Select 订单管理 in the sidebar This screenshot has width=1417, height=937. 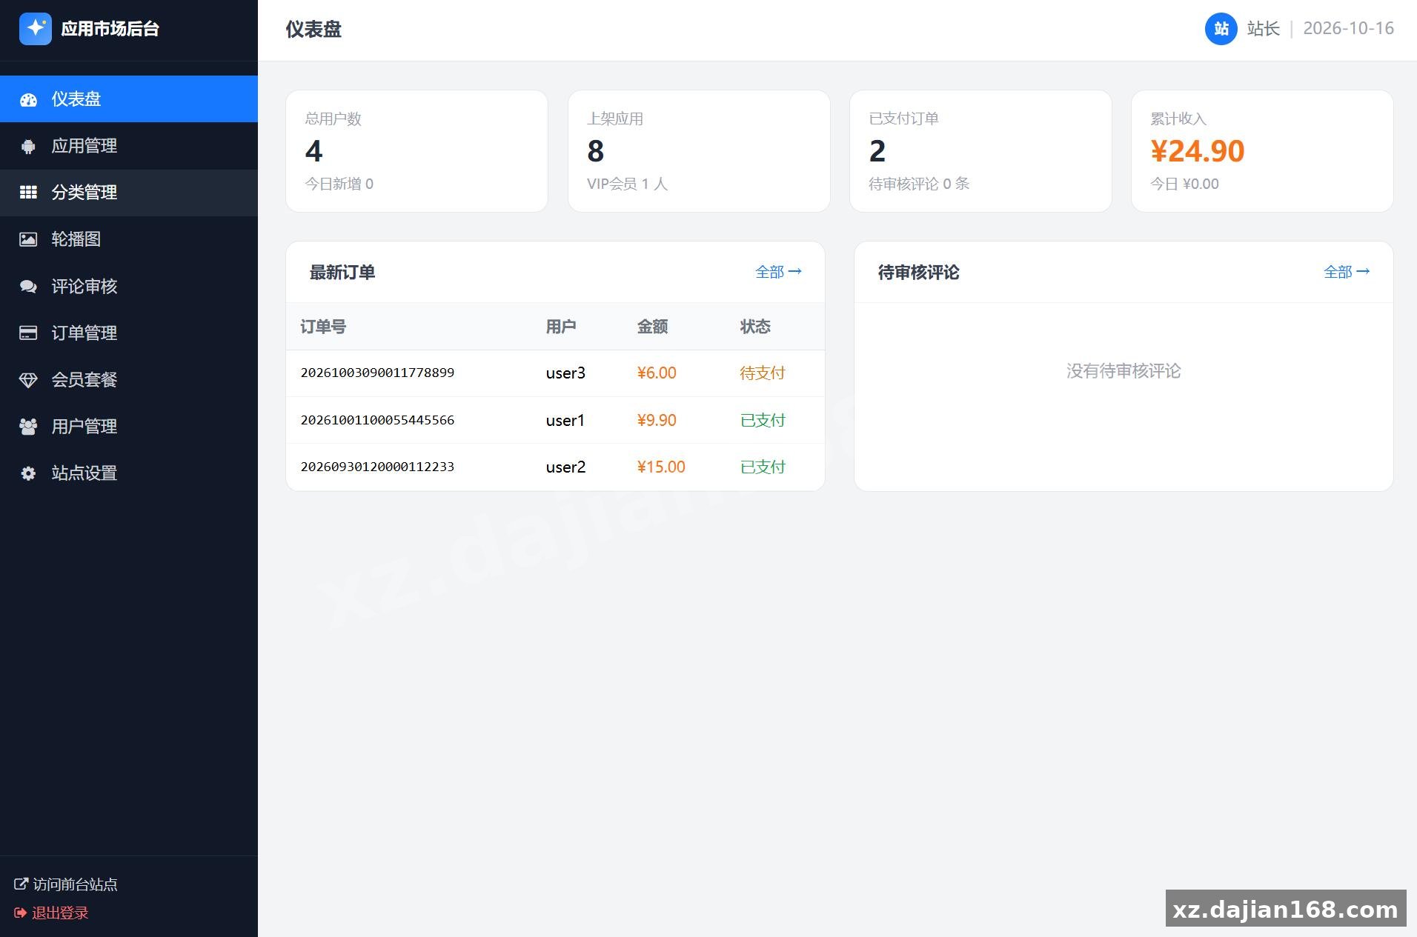(x=129, y=333)
